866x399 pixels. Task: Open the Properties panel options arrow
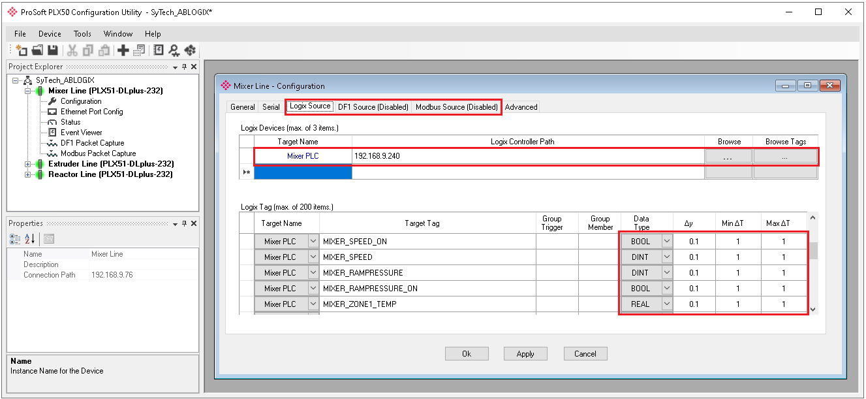coord(175,224)
